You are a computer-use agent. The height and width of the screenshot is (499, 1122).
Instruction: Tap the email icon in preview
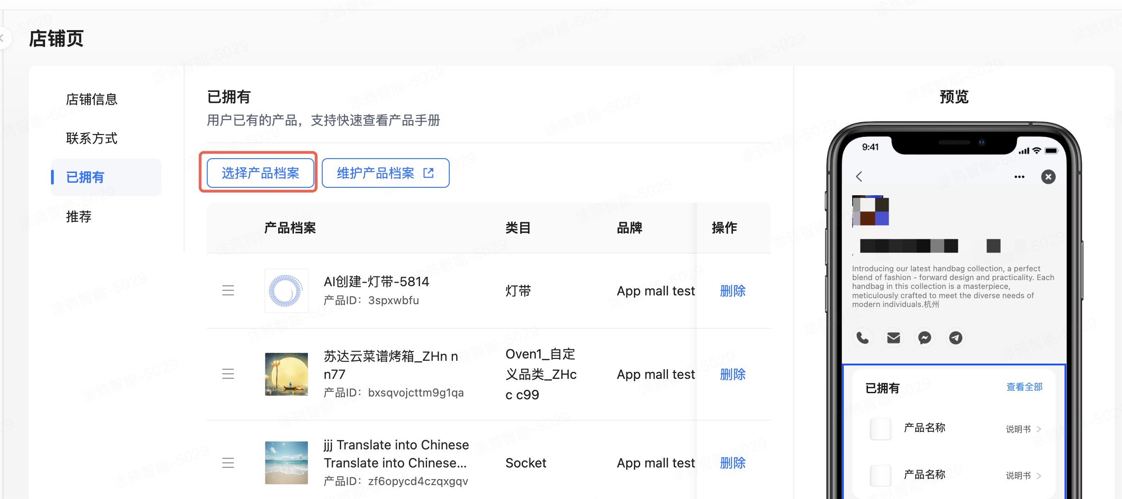pos(893,338)
